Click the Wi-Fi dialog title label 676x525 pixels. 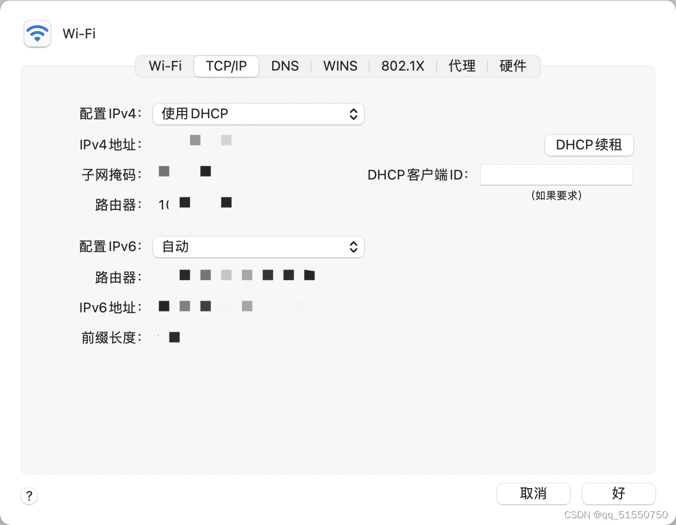click(x=78, y=33)
